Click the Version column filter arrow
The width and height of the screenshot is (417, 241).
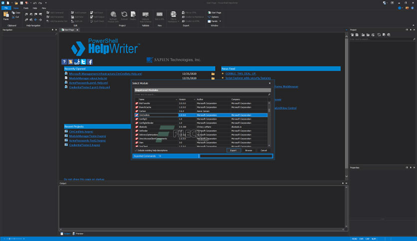(195, 99)
